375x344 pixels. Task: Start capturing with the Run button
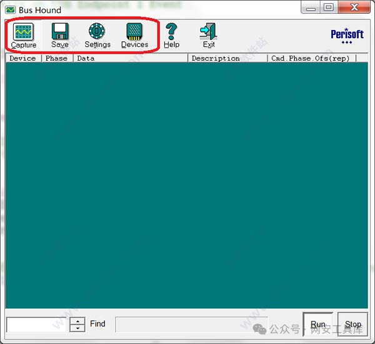tap(318, 325)
